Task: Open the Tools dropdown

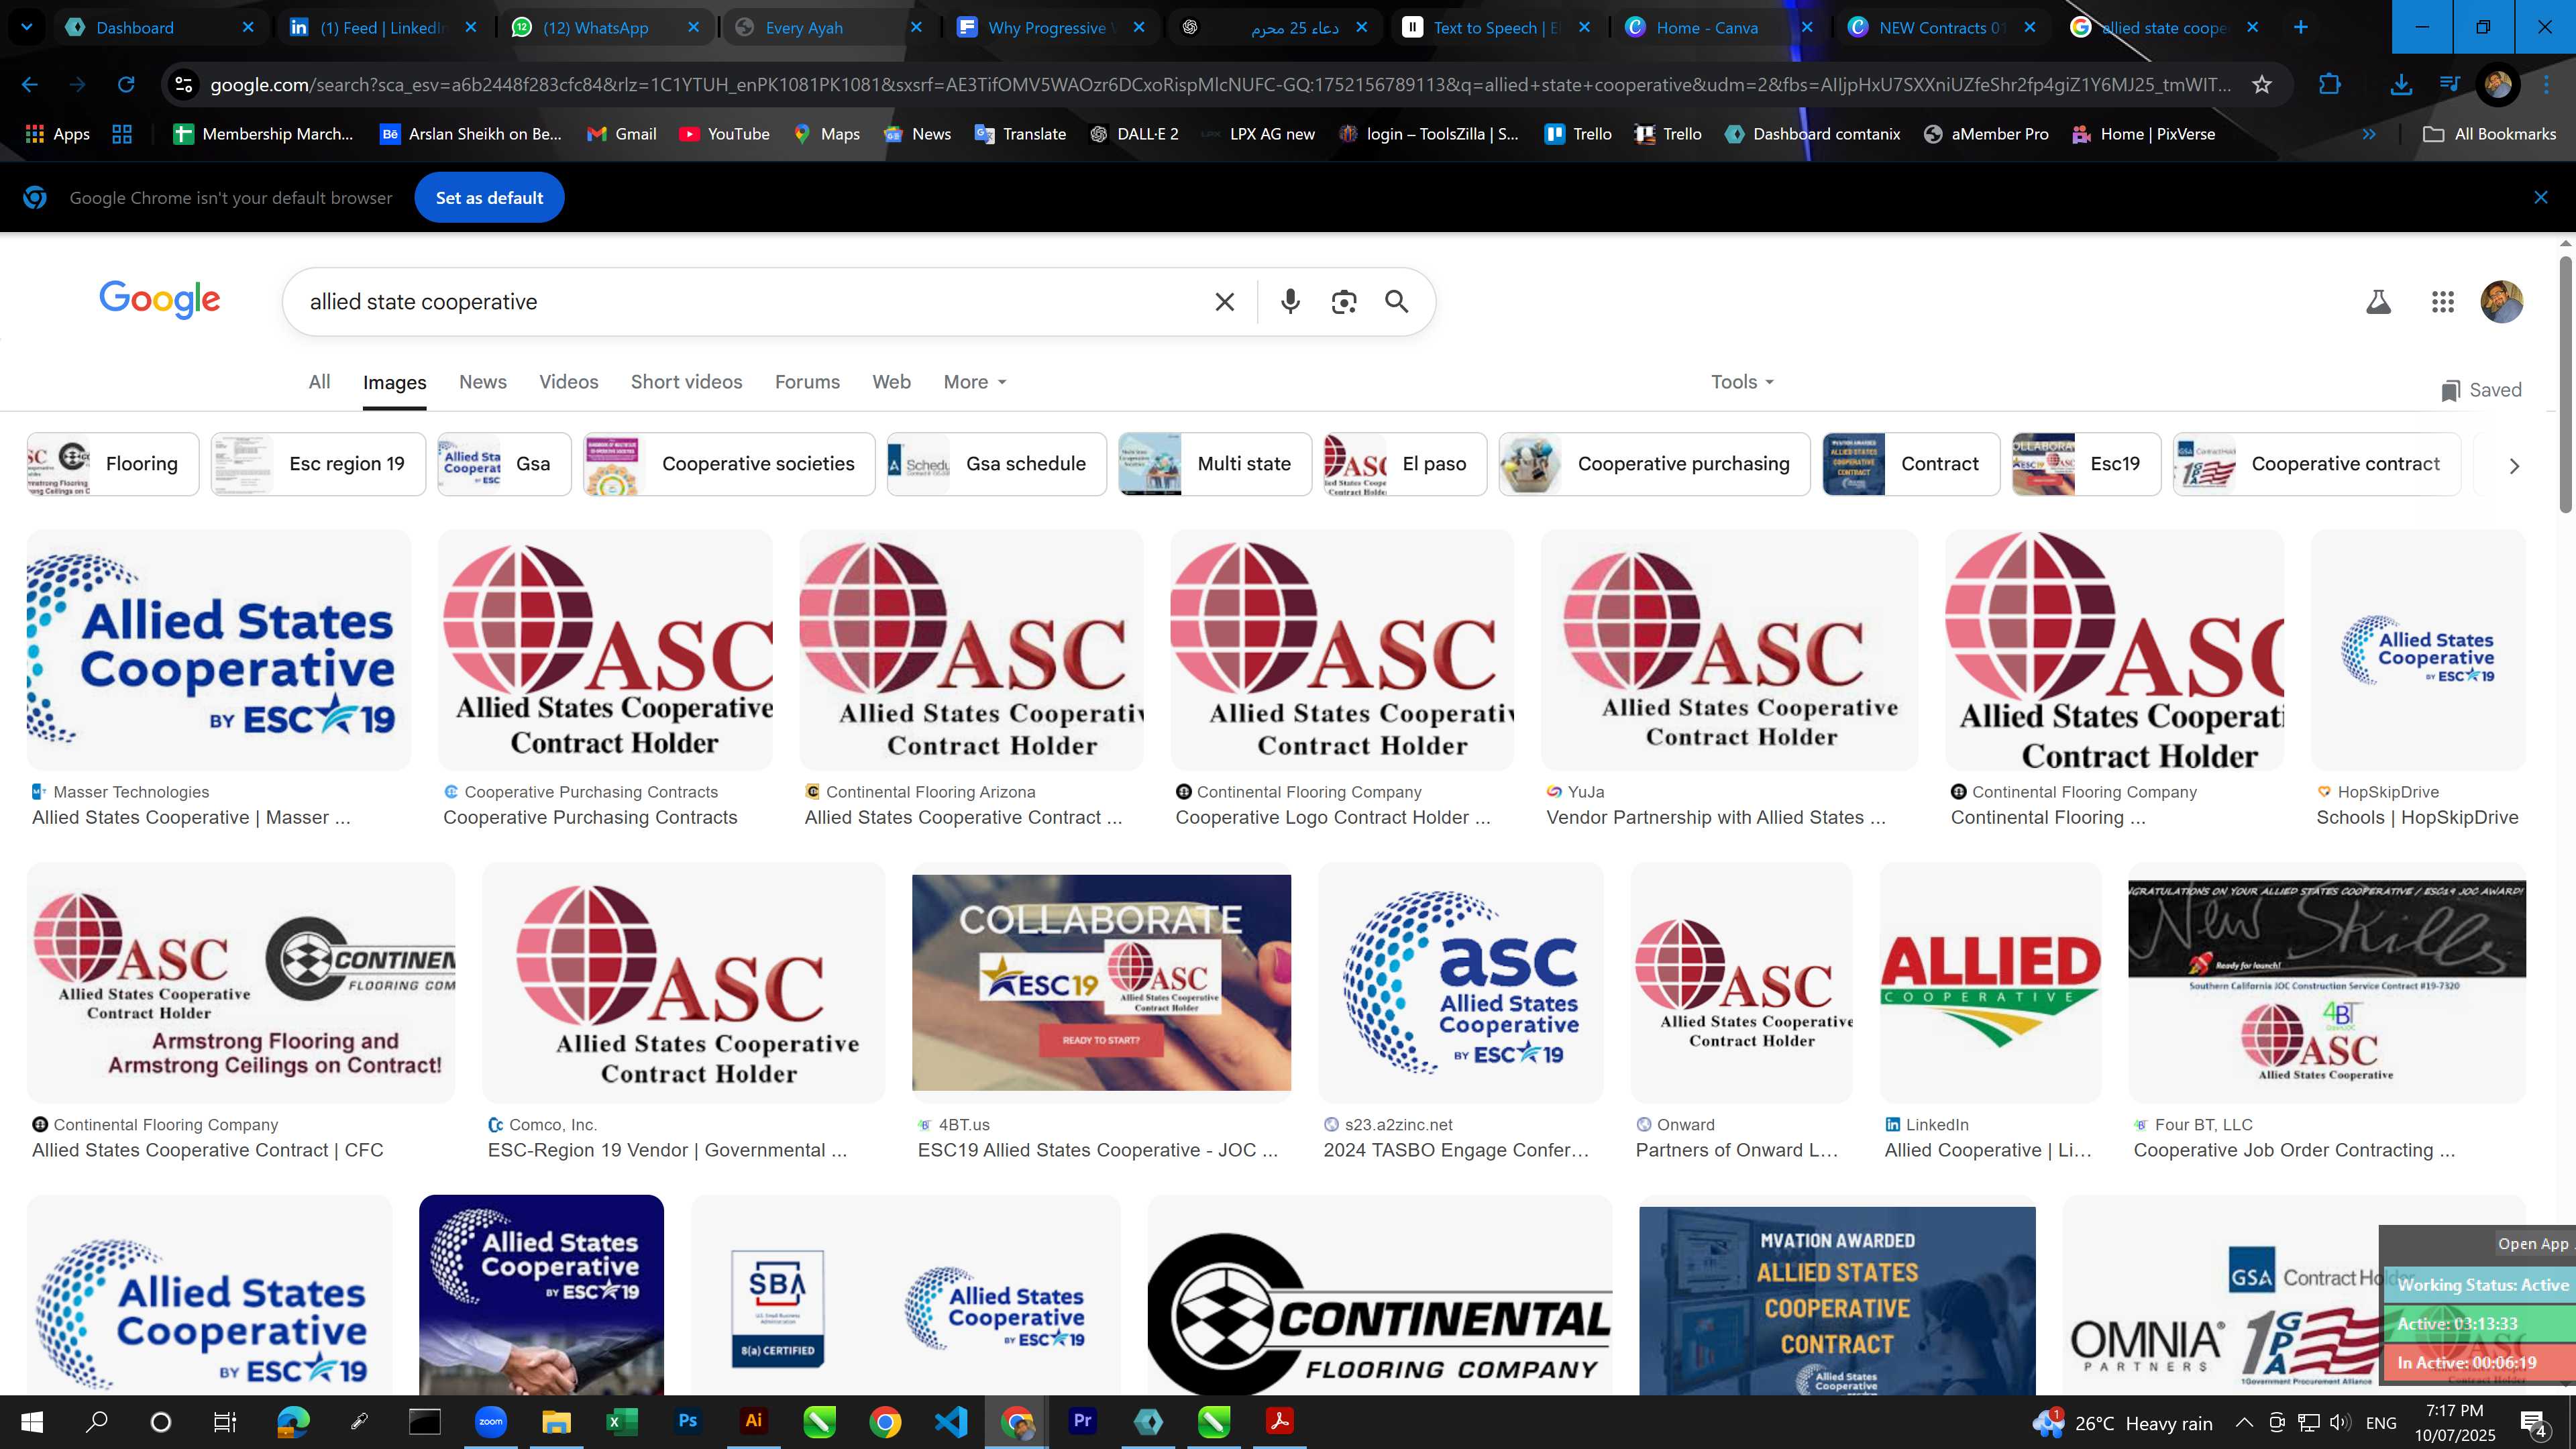Action: [x=1742, y=382]
